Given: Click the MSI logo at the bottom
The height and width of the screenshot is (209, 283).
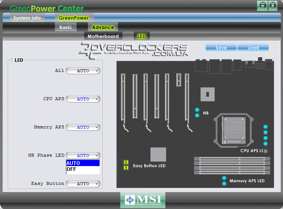Looking at the screenshot, I should click(143, 200).
